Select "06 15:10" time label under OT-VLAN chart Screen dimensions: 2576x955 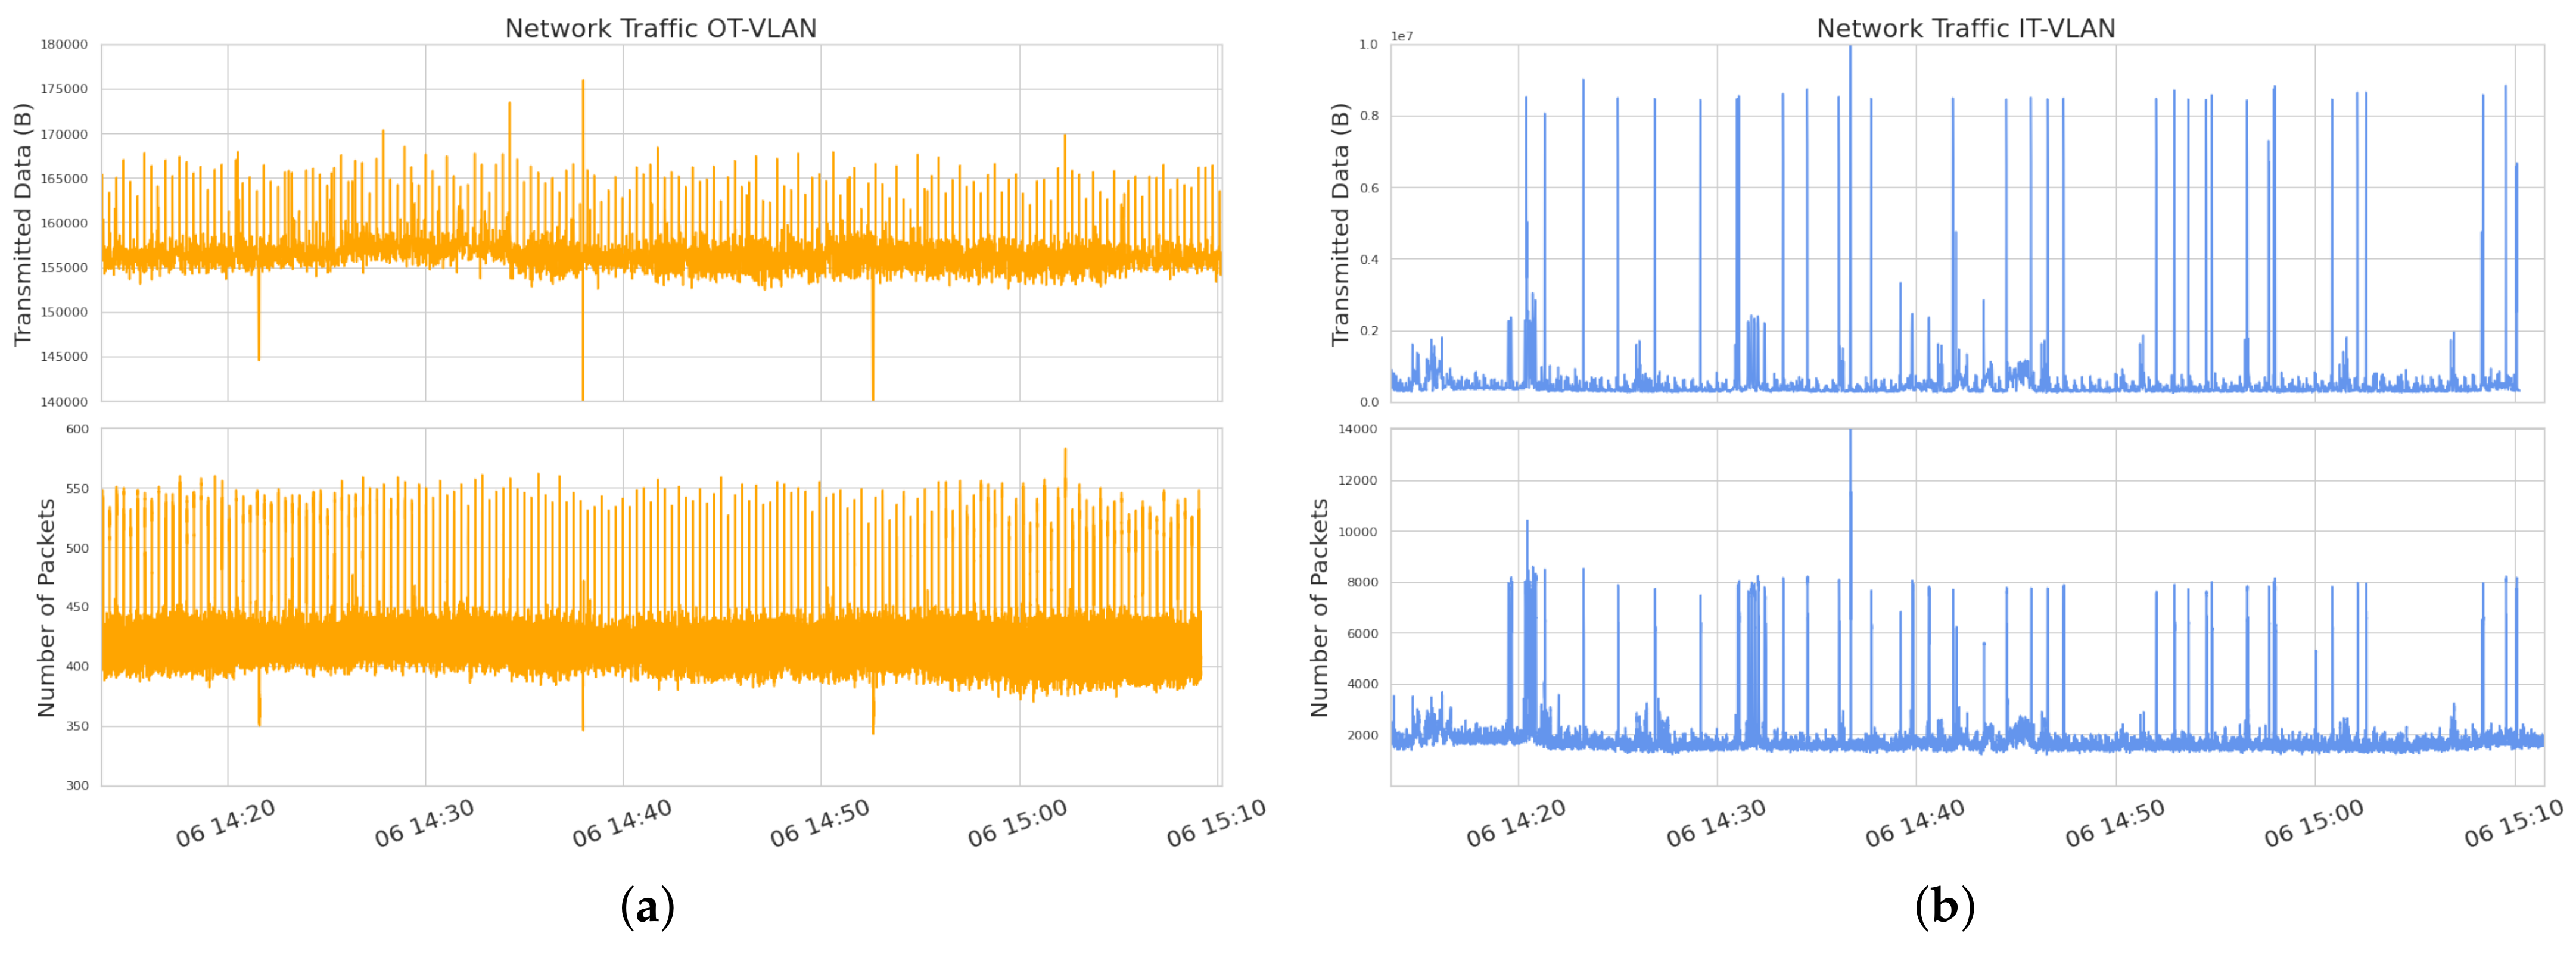(x=1216, y=823)
